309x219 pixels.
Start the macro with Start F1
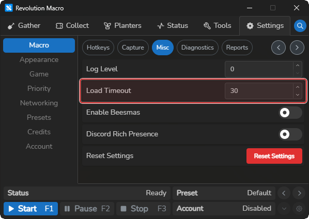[30, 209]
